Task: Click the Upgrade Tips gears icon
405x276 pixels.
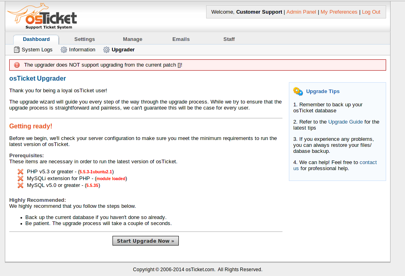Action: pos(298,91)
